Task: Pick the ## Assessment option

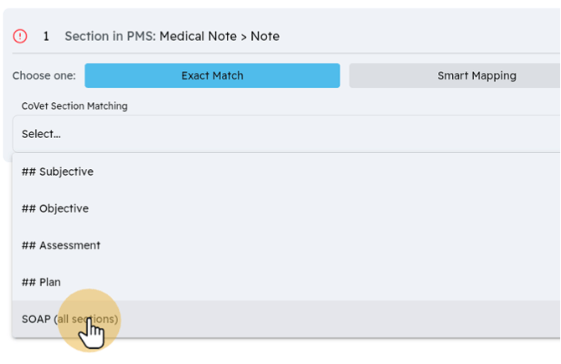Action: click(286, 245)
